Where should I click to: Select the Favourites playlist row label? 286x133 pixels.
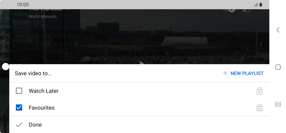(x=41, y=108)
